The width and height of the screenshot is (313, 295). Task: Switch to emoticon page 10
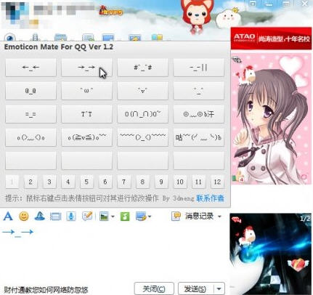point(180,182)
